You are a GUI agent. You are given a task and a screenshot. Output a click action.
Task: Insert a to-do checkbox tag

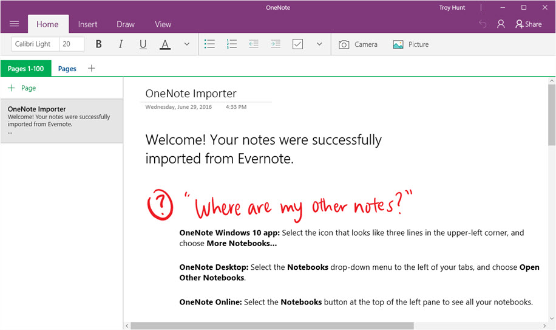(297, 44)
